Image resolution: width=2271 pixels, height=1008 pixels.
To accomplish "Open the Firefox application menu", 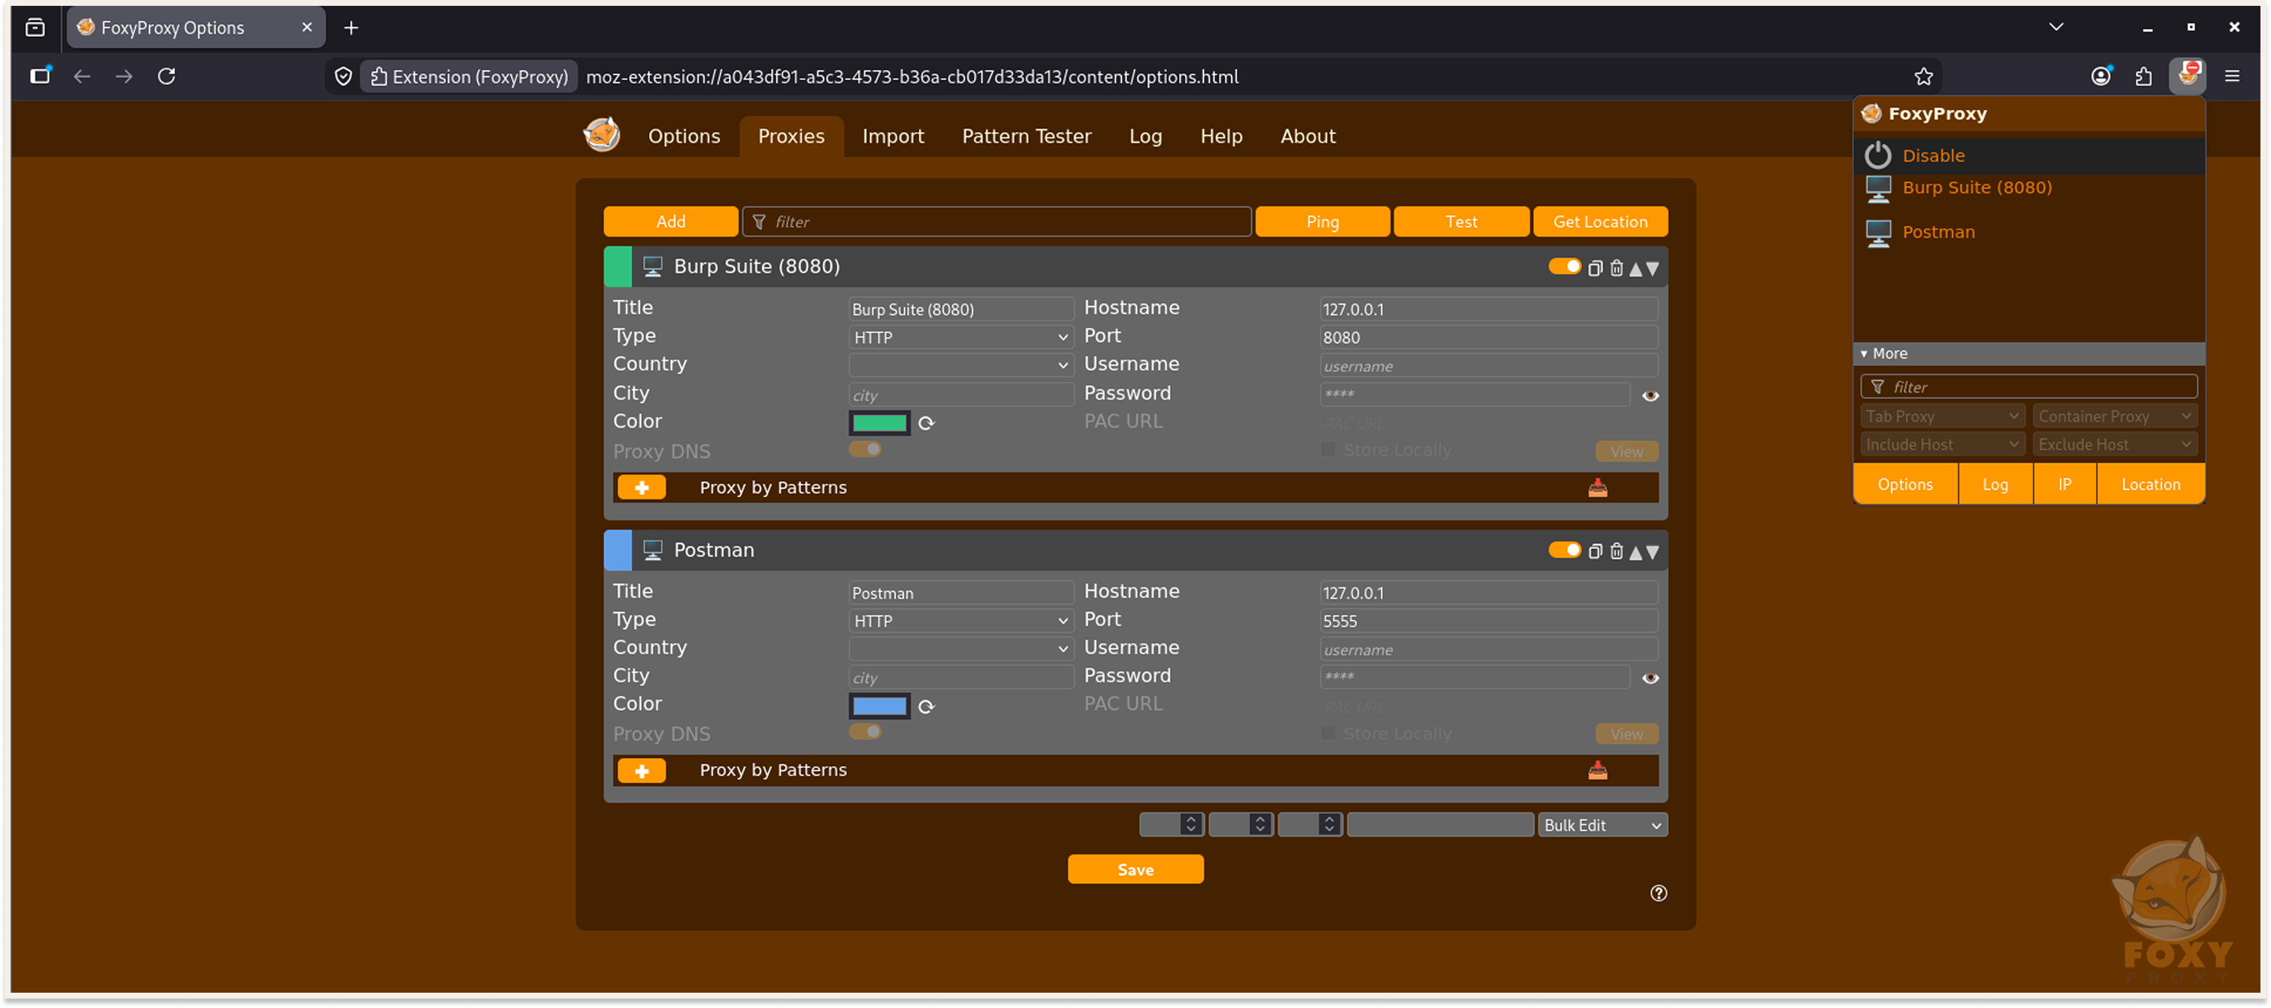I will [x=2231, y=77].
